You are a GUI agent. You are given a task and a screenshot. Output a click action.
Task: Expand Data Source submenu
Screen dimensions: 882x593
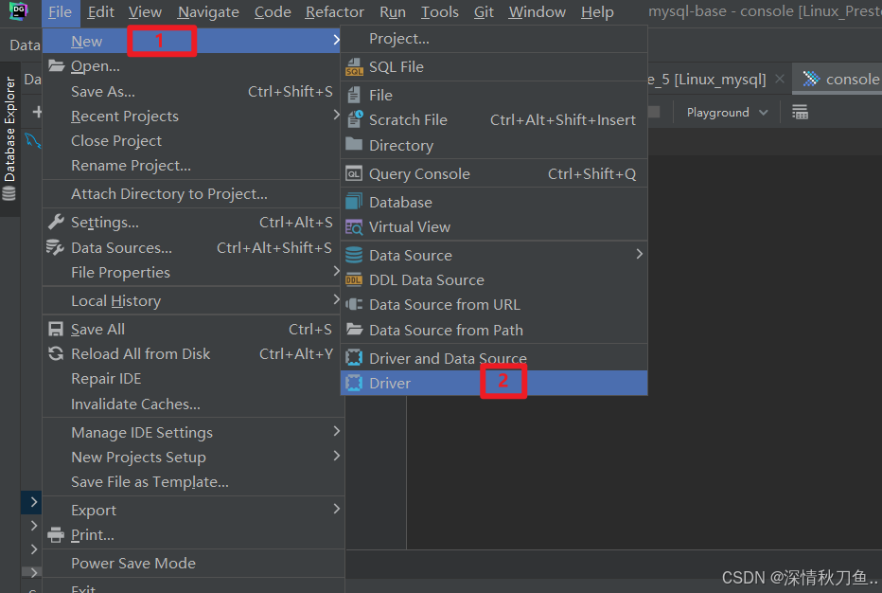tap(494, 255)
